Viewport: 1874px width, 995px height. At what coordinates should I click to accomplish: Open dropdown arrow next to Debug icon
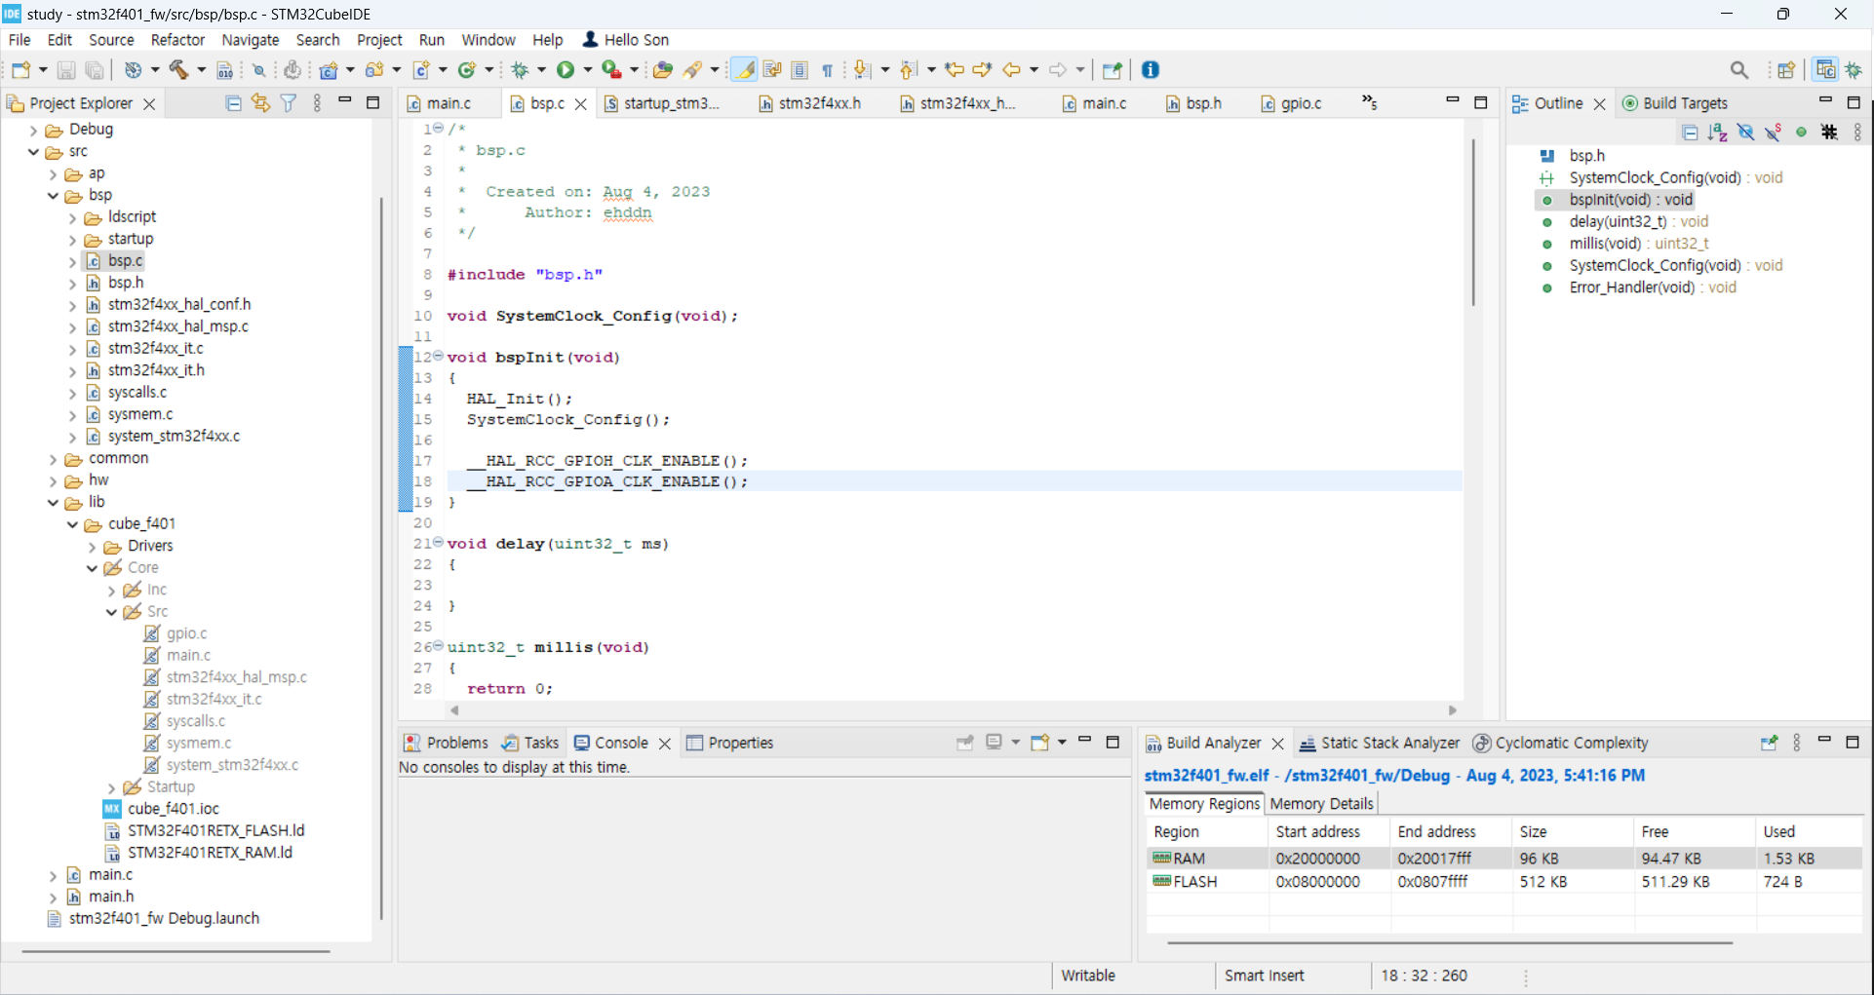pos(542,70)
